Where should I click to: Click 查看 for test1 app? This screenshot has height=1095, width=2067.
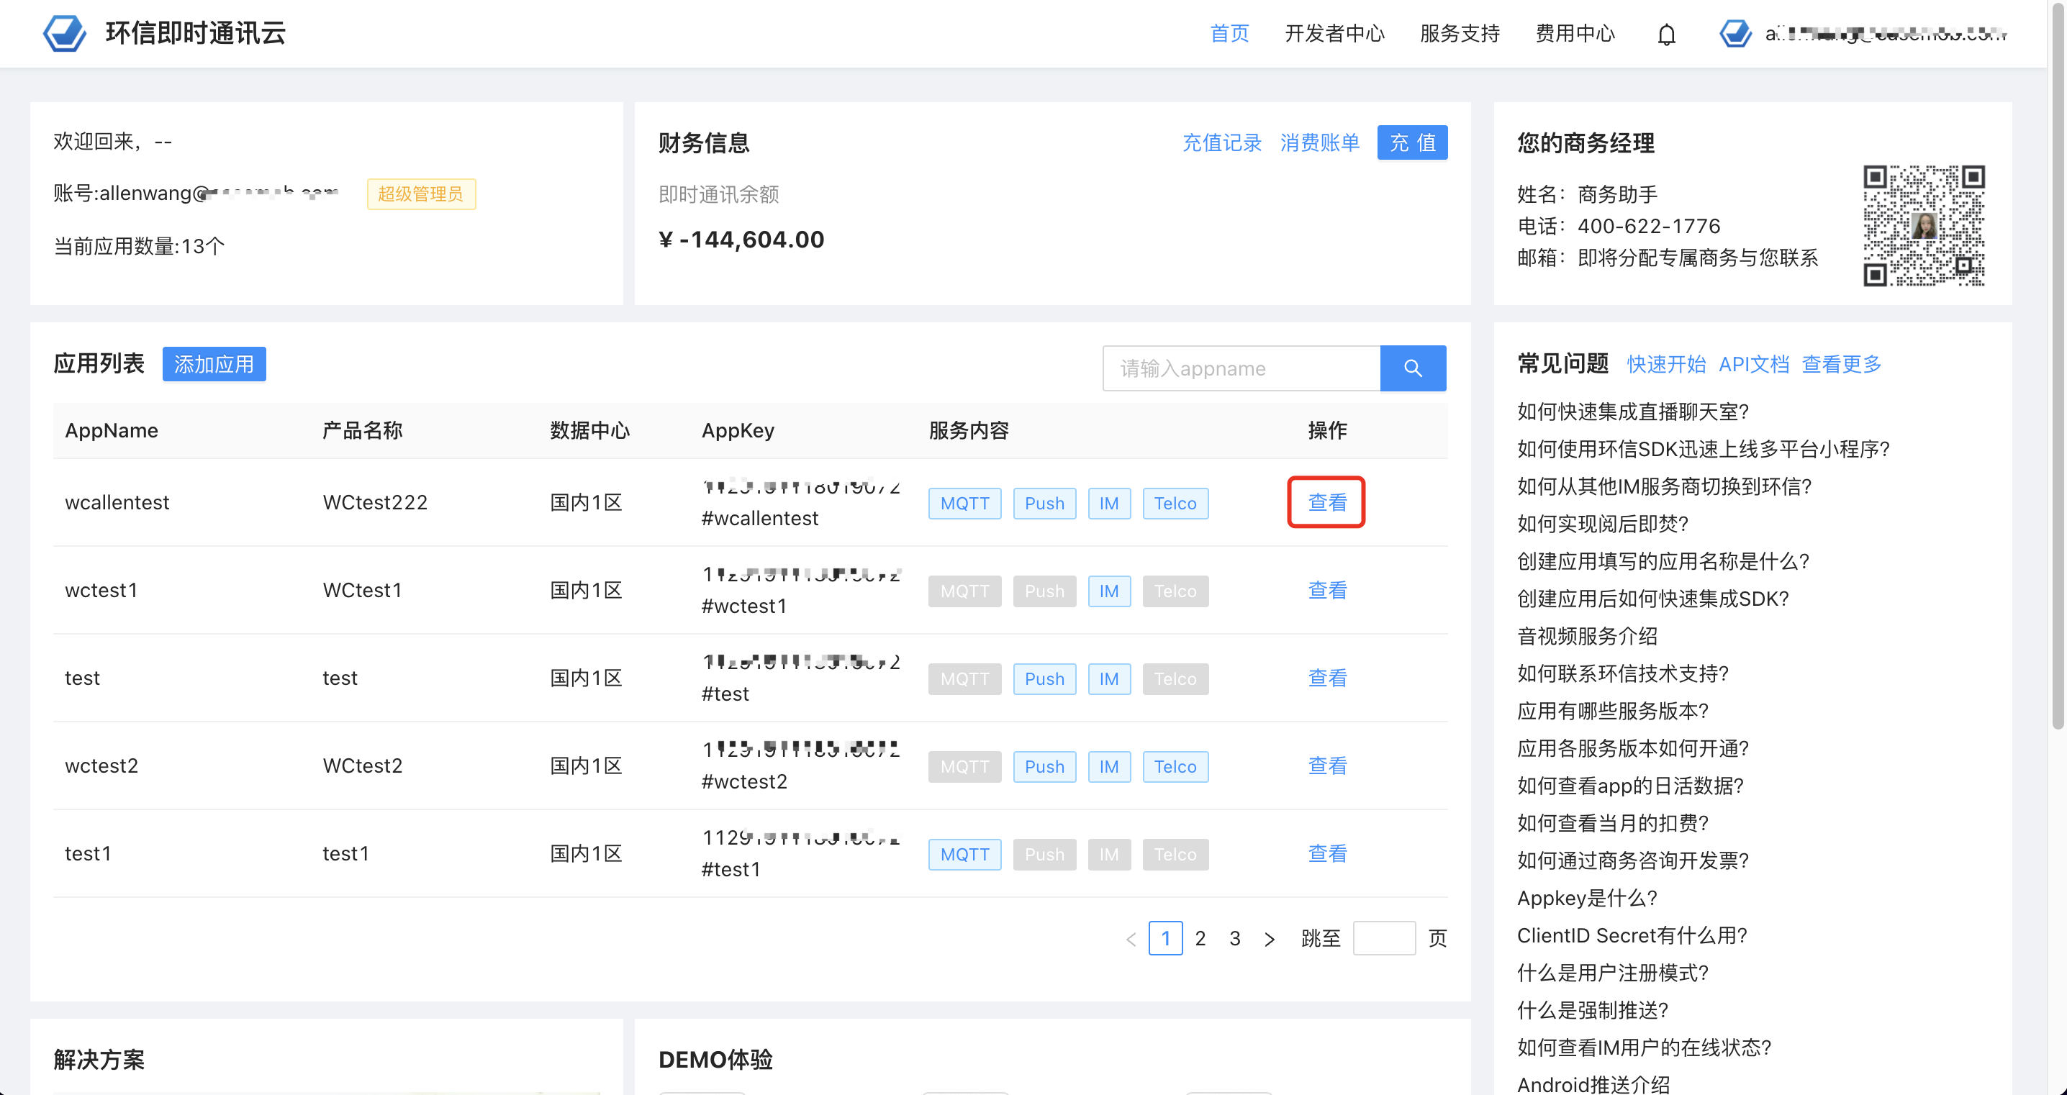(x=1327, y=853)
